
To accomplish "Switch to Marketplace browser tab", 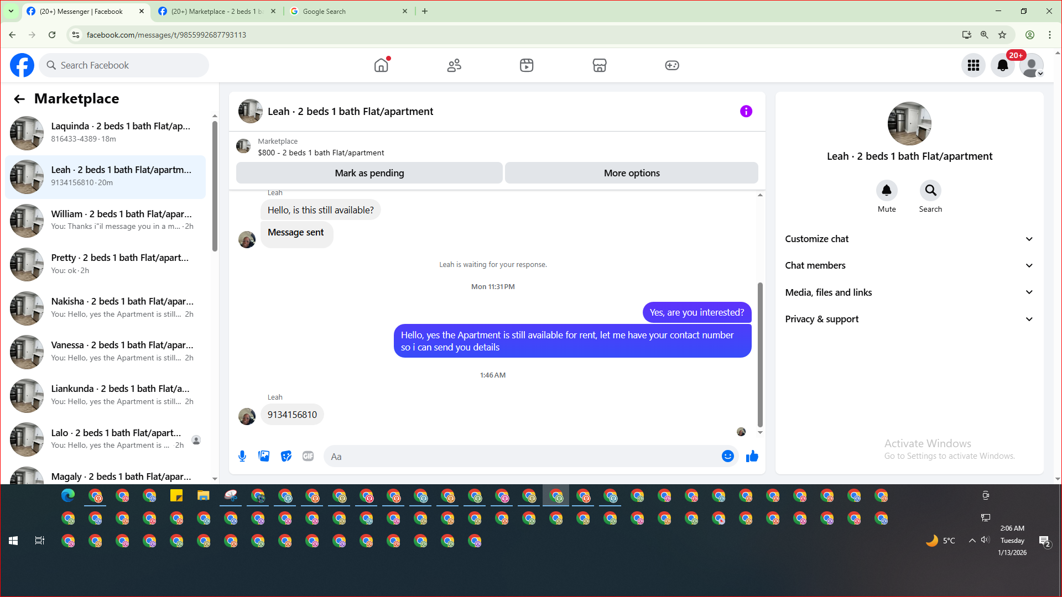I will pos(216,11).
